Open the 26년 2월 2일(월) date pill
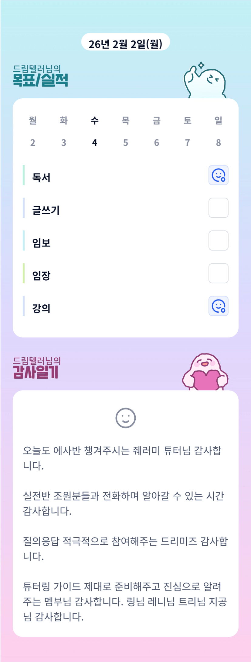Screen dimensions: 251x662 coord(125,44)
